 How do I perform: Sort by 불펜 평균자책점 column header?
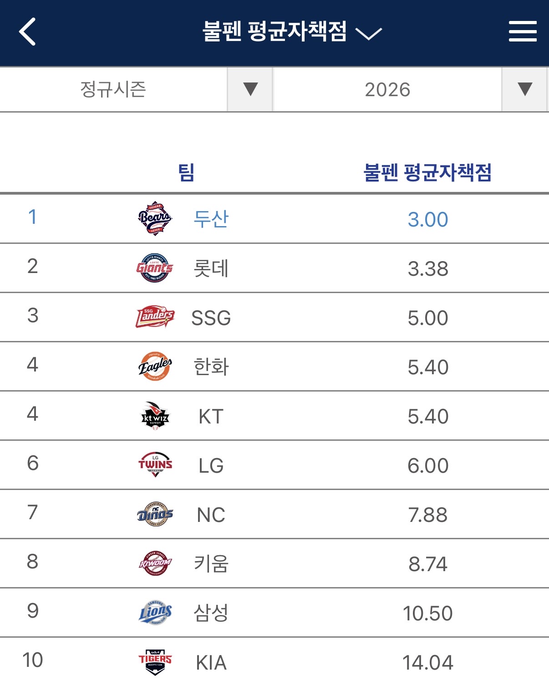[427, 173]
